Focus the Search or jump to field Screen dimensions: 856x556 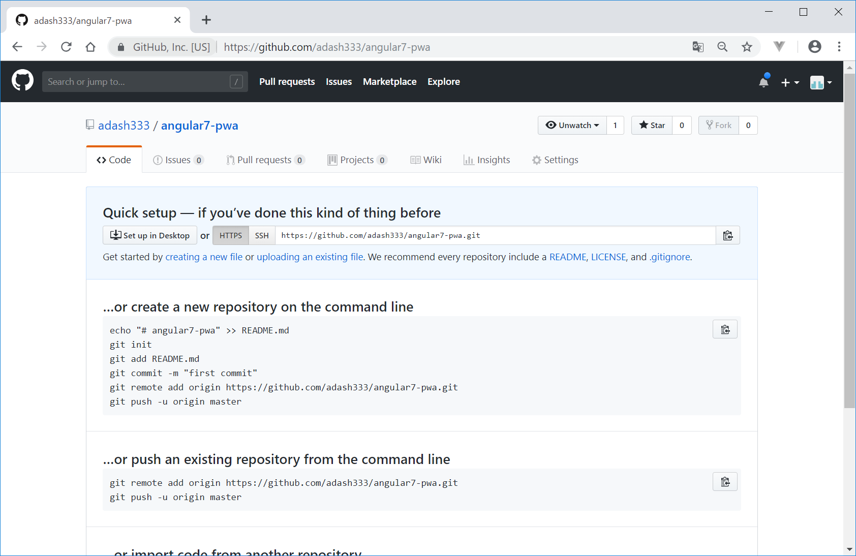[x=137, y=82]
